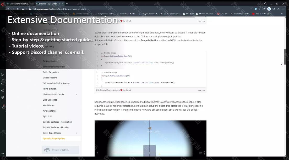Go to Object Poolers page
Screen dimensions: 289x160
50,78
